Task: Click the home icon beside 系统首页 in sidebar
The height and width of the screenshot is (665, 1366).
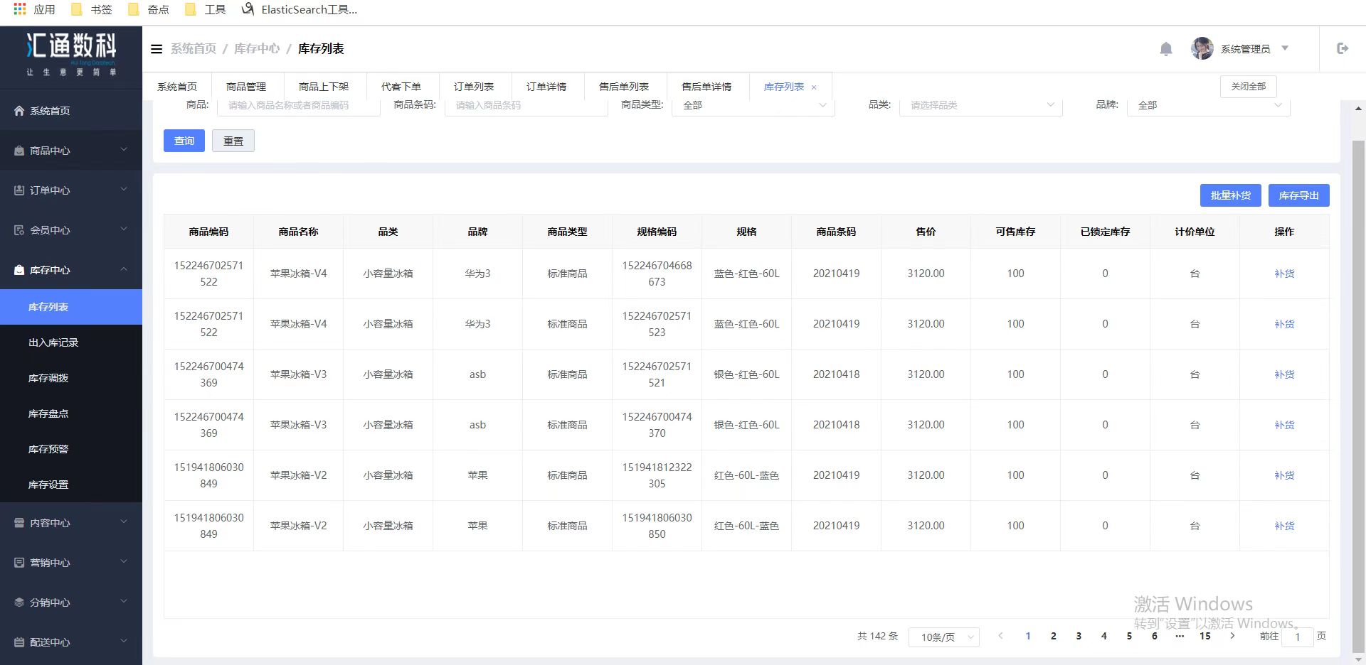Action: point(19,111)
